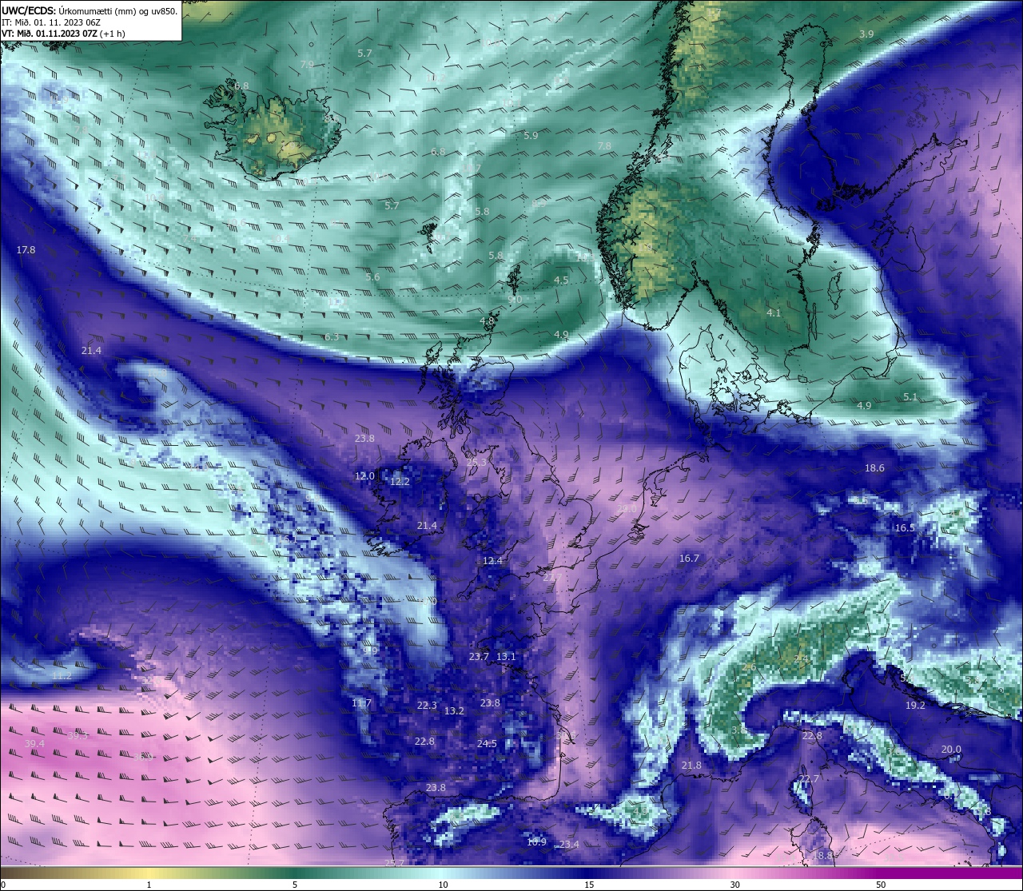Click the 23.7 value off Brittany

[479, 657]
